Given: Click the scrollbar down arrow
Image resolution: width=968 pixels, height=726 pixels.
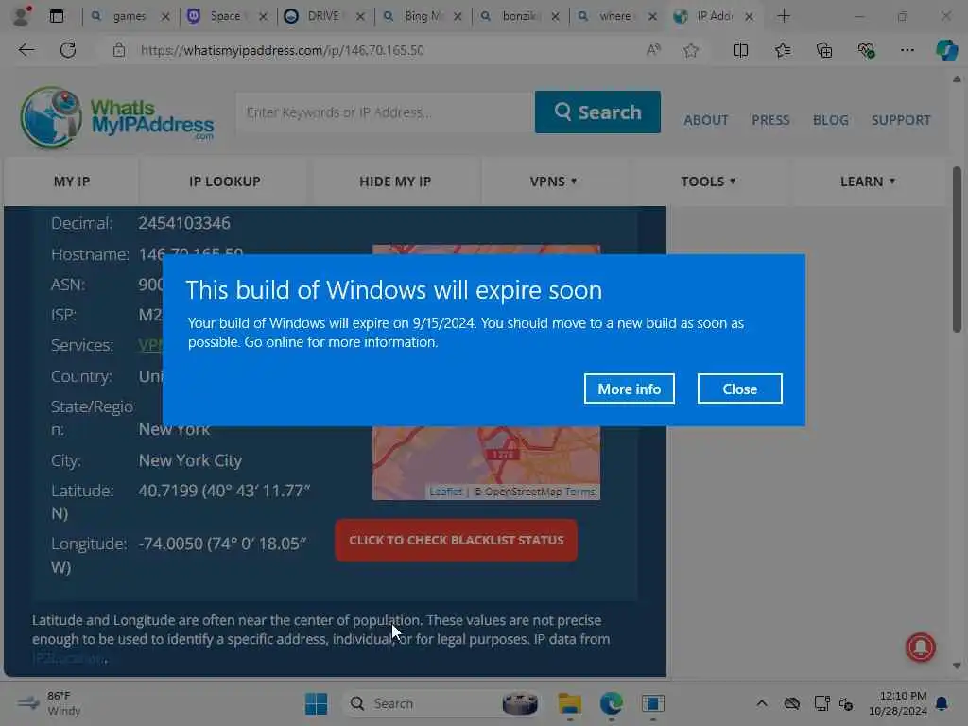Looking at the screenshot, I should coord(957,665).
